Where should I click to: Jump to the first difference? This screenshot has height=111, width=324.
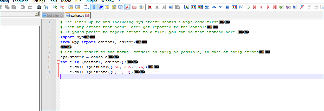(207, 7)
